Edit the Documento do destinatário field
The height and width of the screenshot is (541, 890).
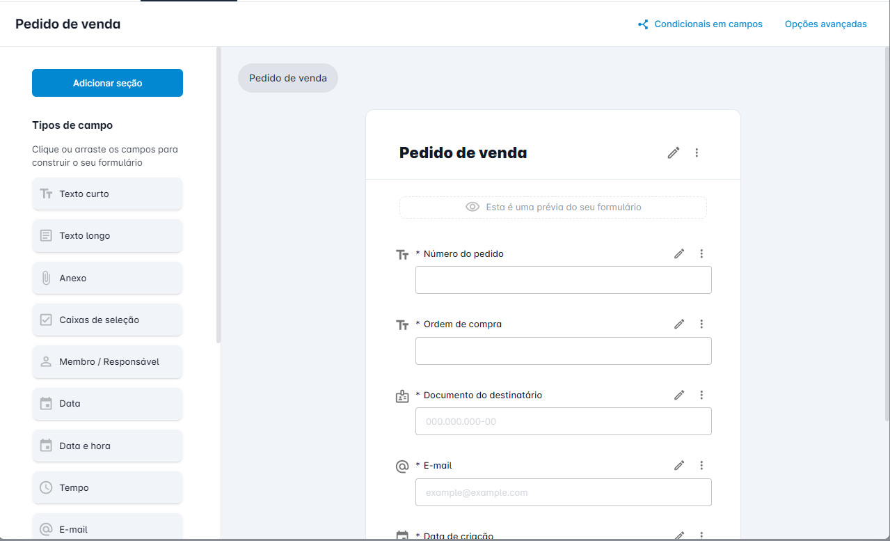tap(679, 395)
